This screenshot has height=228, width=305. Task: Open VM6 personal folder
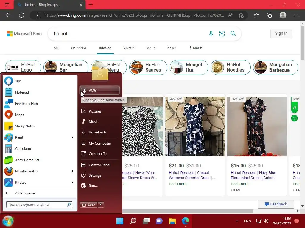click(x=99, y=90)
